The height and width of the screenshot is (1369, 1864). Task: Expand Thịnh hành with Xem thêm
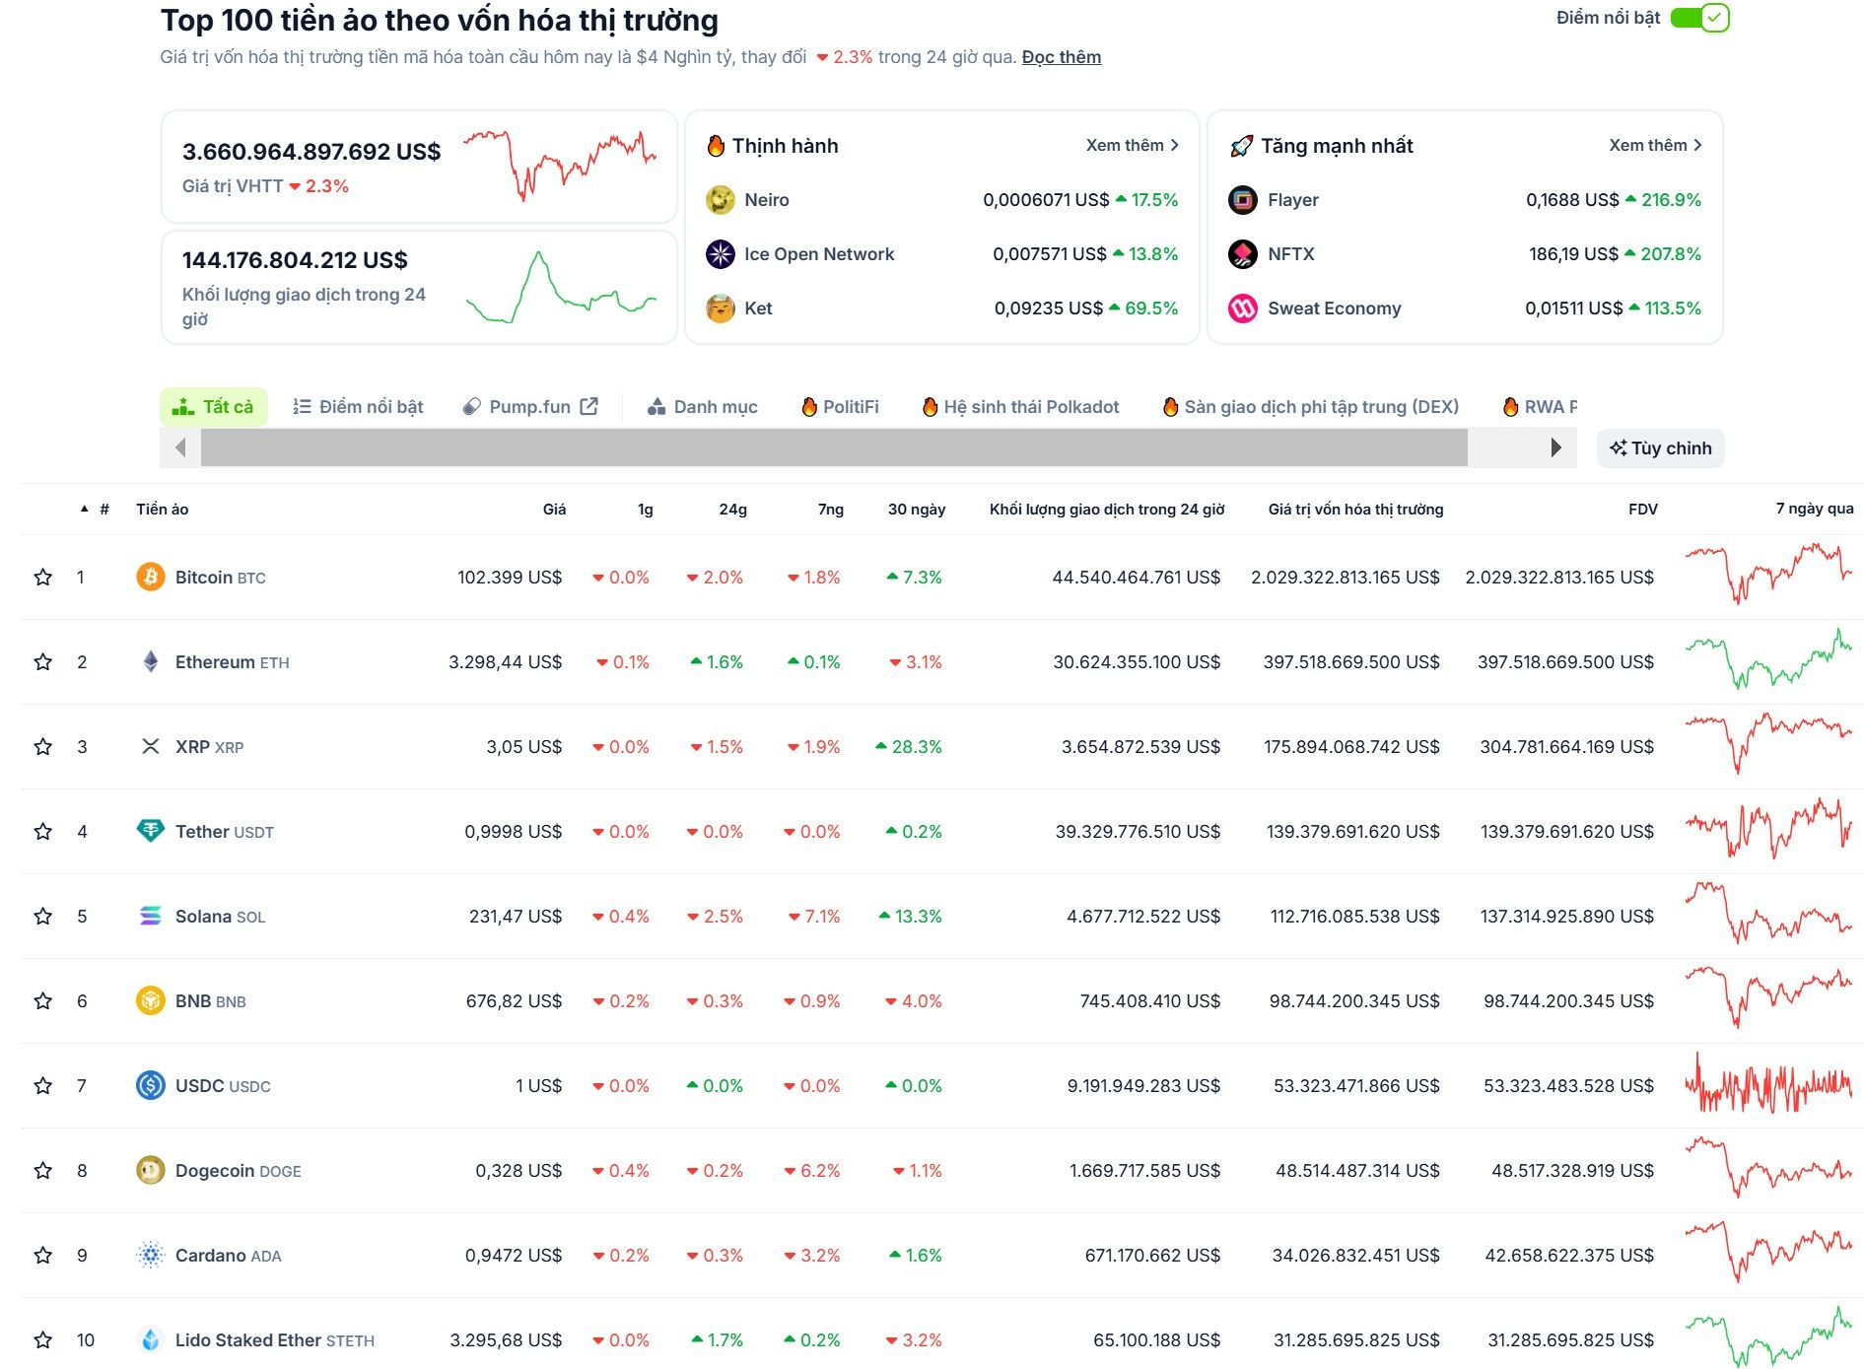1133,145
